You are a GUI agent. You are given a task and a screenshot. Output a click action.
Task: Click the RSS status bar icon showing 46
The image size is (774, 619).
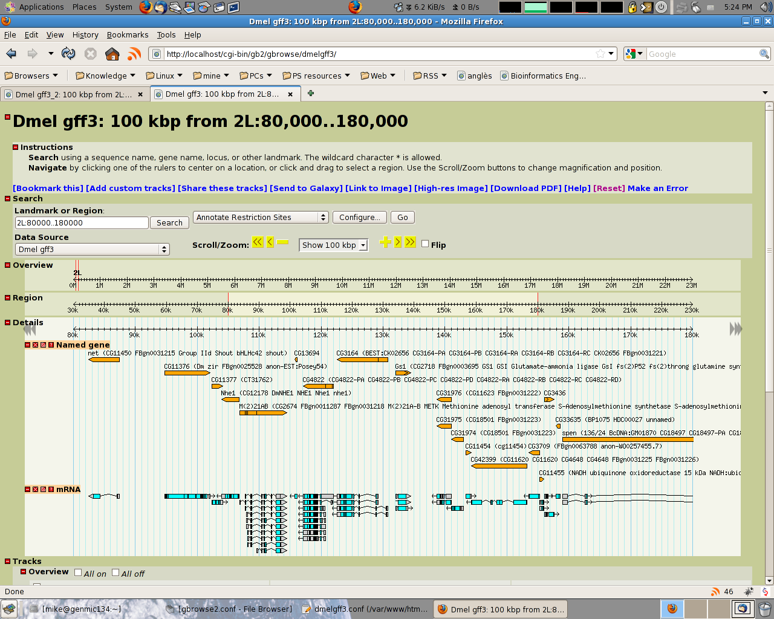[715, 592]
